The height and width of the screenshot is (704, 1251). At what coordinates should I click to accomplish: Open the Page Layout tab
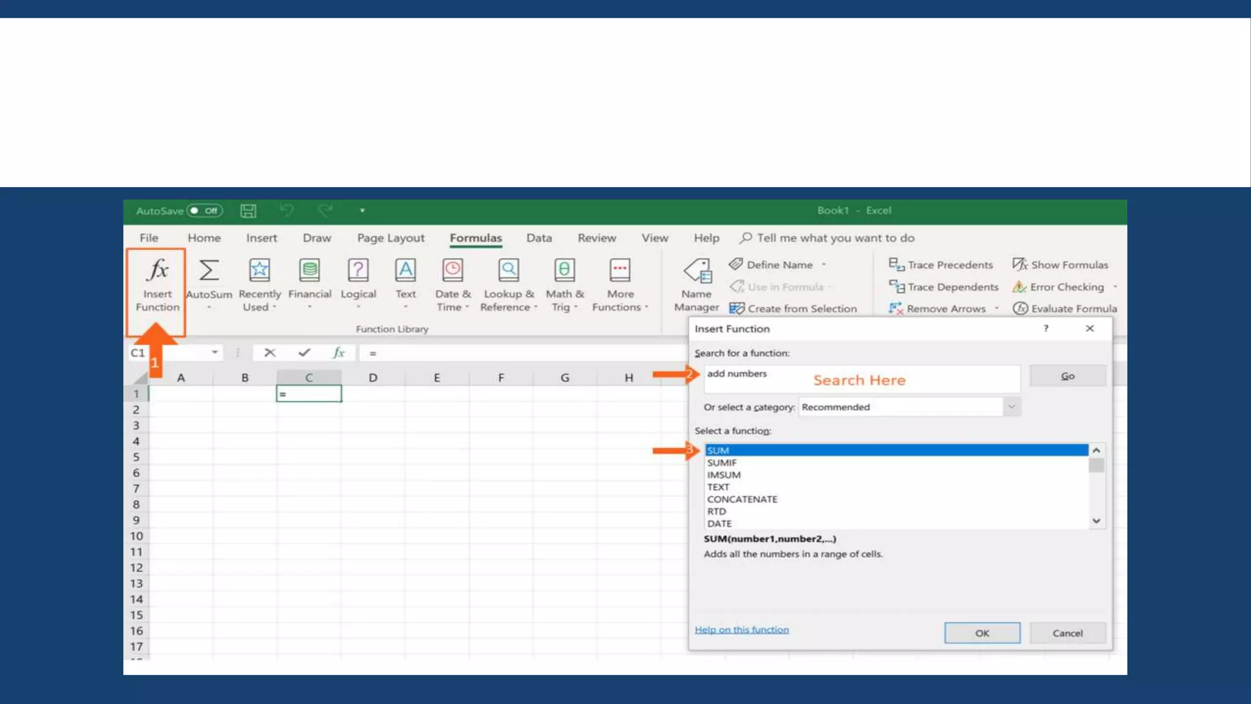click(390, 238)
